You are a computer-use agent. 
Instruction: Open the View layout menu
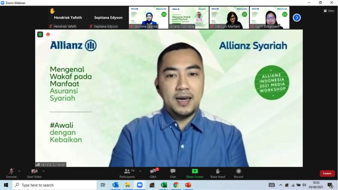click(x=329, y=11)
